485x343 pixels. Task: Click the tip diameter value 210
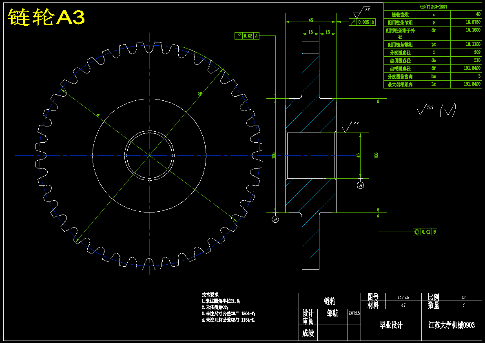click(477, 60)
